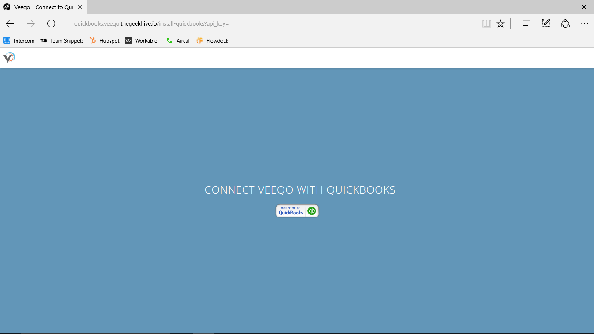
Task: Open the Flowdock bookmark
Action: tap(212, 40)
